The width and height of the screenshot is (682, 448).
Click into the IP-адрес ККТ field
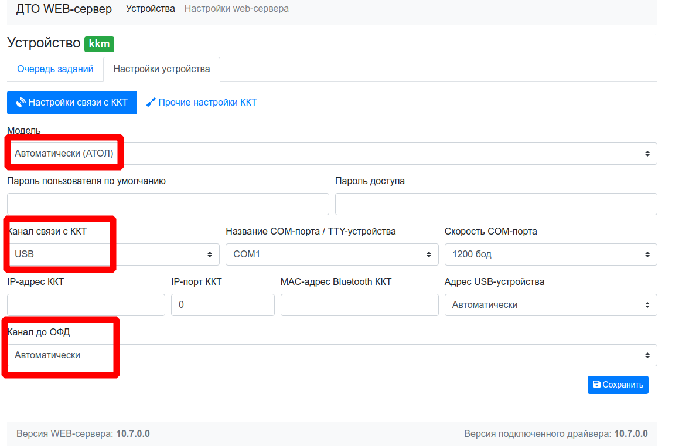[x=86, y=305]
